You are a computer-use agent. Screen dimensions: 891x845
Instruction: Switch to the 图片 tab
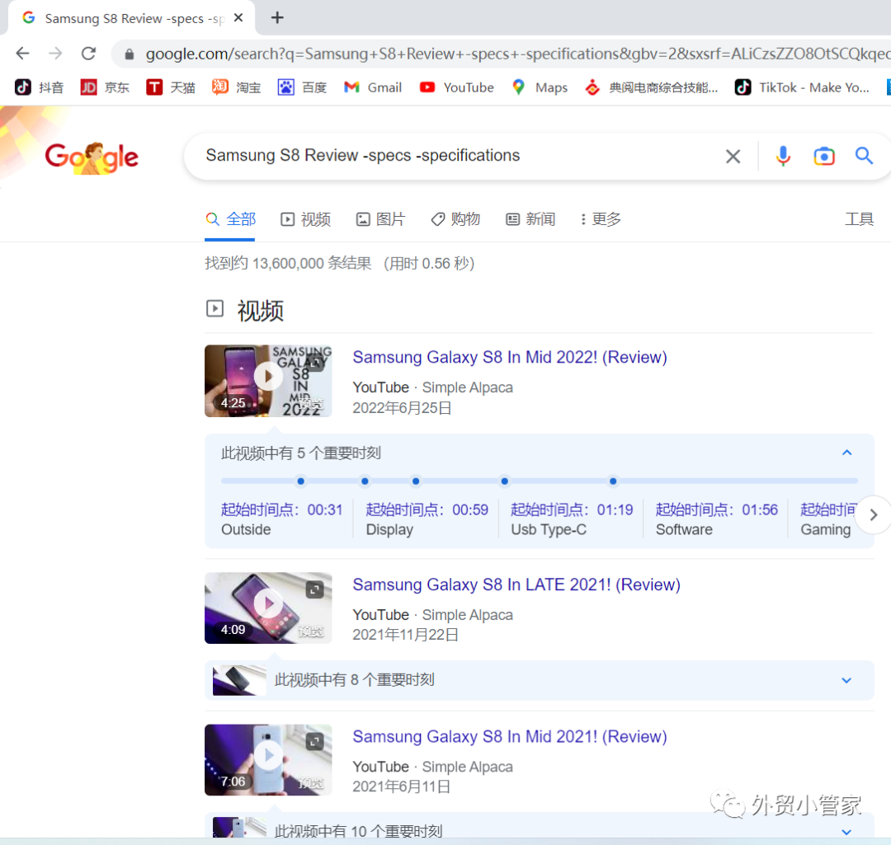380,219
